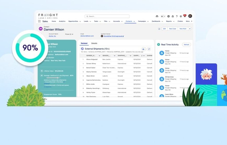This screenshot has height=145, width=227.
Task: Open the Muralidhar Krishnaprasad owner link
Action: 113,36
